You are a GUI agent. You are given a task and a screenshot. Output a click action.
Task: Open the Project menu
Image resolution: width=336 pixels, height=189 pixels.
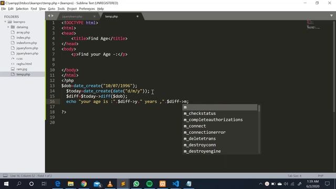click(72, 9)
